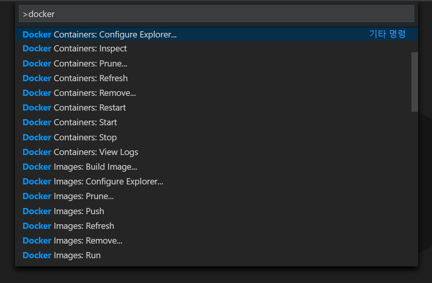This screenshot has width=432, height=283.
Task: Select Docker Containers: Start
Action: (x=216, y=122)
